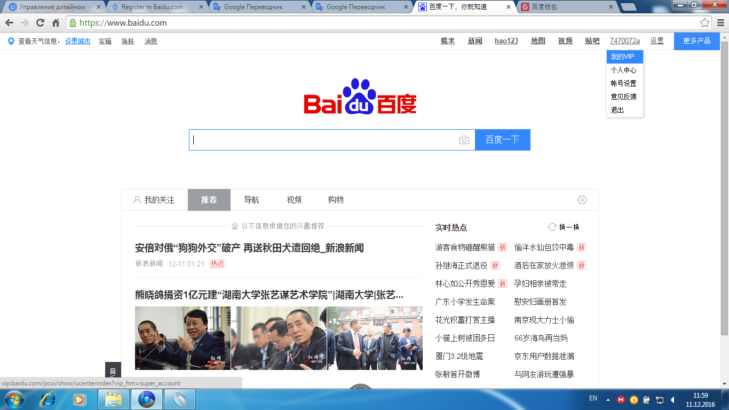729x410 pixels.
Task: Click the 设置城市 link
Action: coord(78,41)
